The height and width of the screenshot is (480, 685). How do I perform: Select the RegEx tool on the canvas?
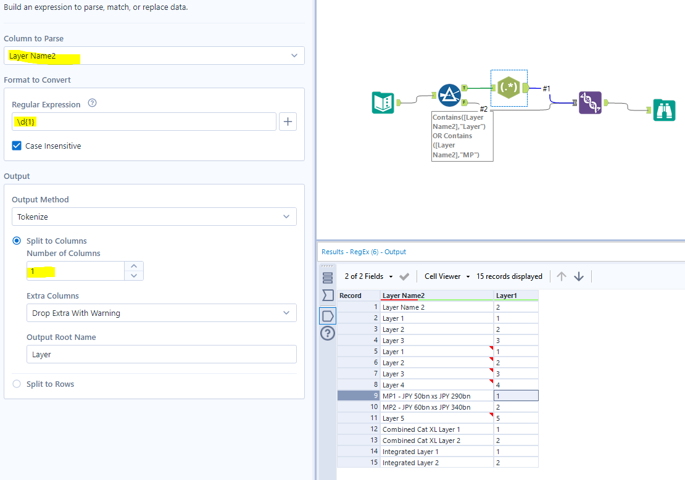point(509,88)
